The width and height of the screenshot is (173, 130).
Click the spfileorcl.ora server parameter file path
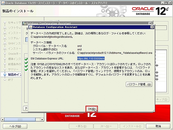[x=115, y=53]
